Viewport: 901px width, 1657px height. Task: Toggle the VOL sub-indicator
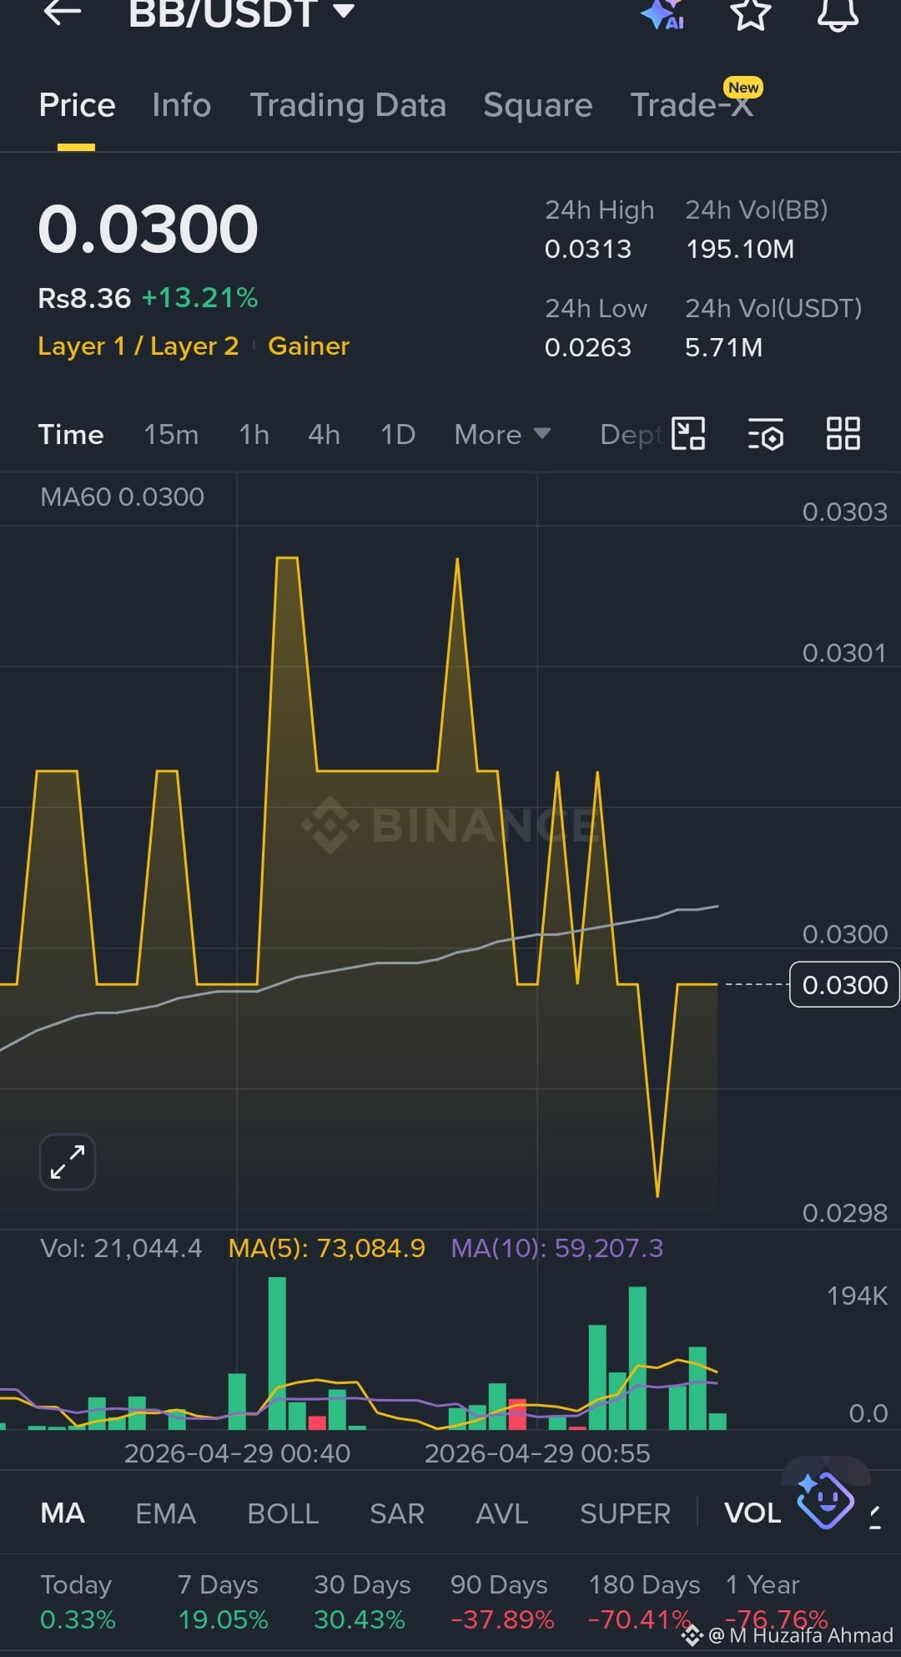point(753,1513)
